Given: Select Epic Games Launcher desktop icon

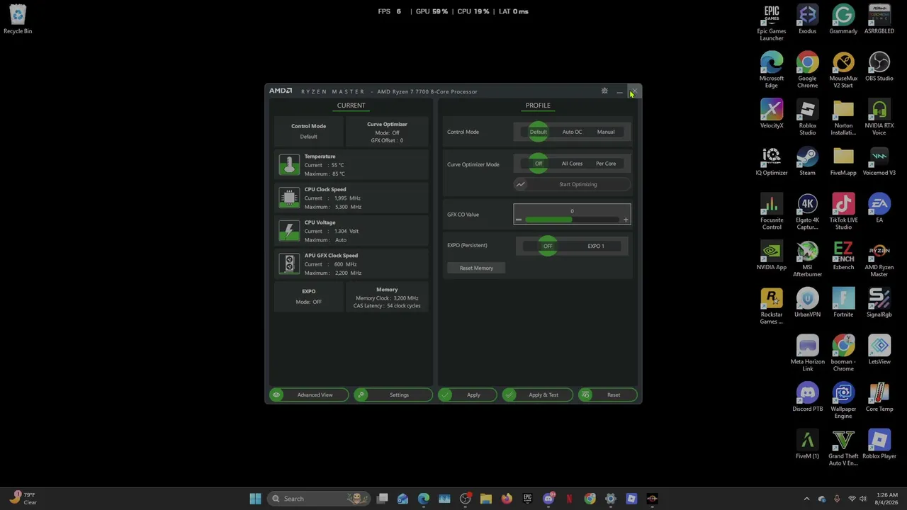Looking at the screenshot, I should pyautogui.click(x=772, y=23).
